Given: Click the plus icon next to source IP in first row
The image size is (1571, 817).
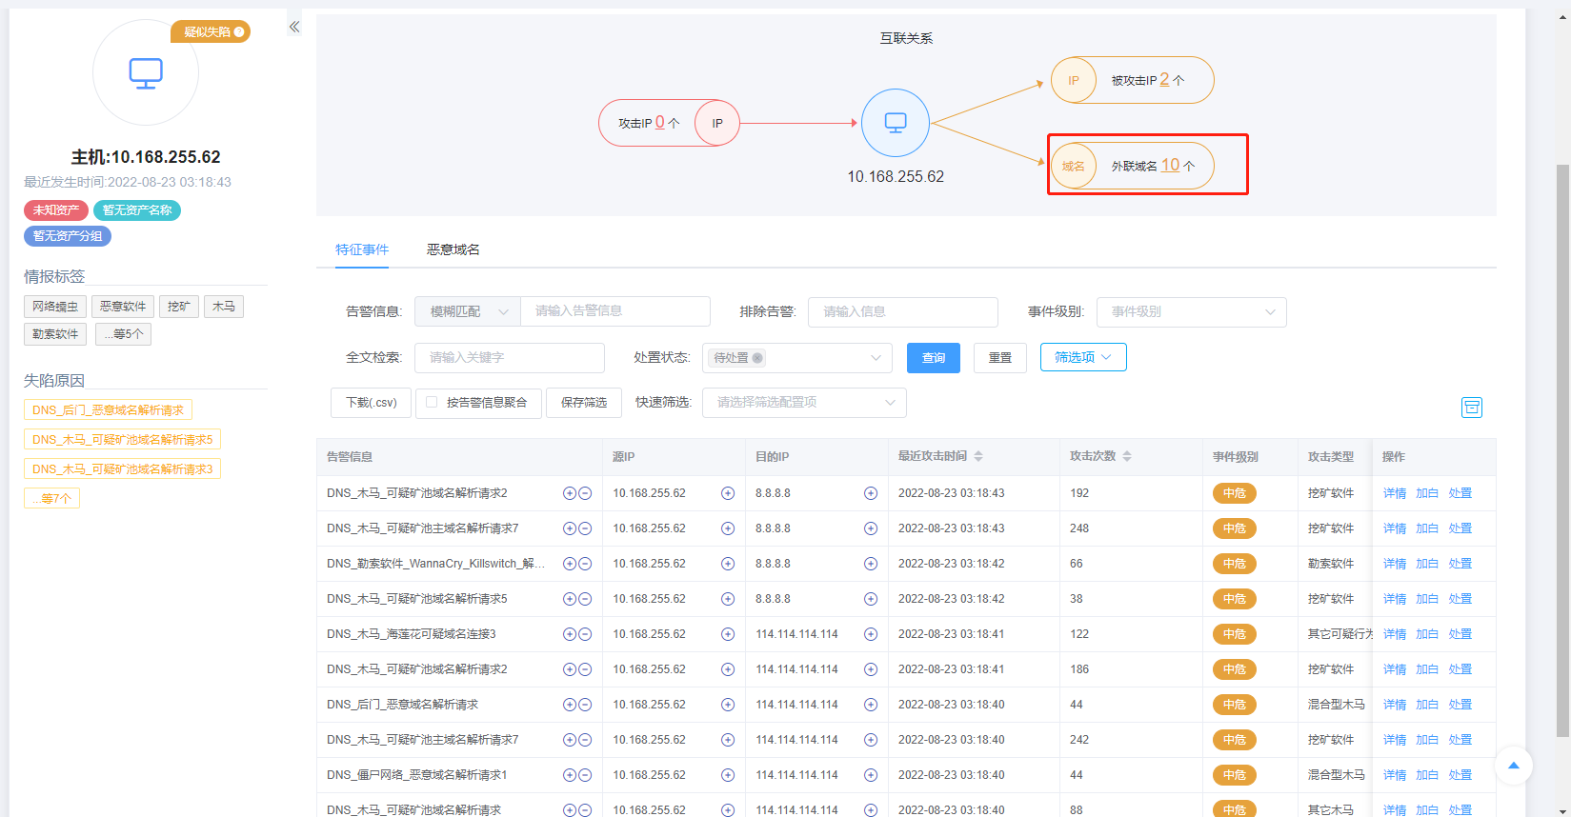Looking at the screenshot, I should [x=728, y=493].
